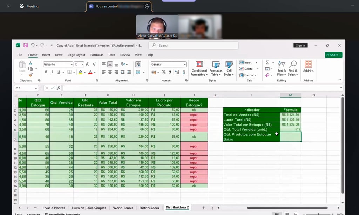359x215 pixels.
Task: Click the Increase Indent icon
Action: point(129,72)
